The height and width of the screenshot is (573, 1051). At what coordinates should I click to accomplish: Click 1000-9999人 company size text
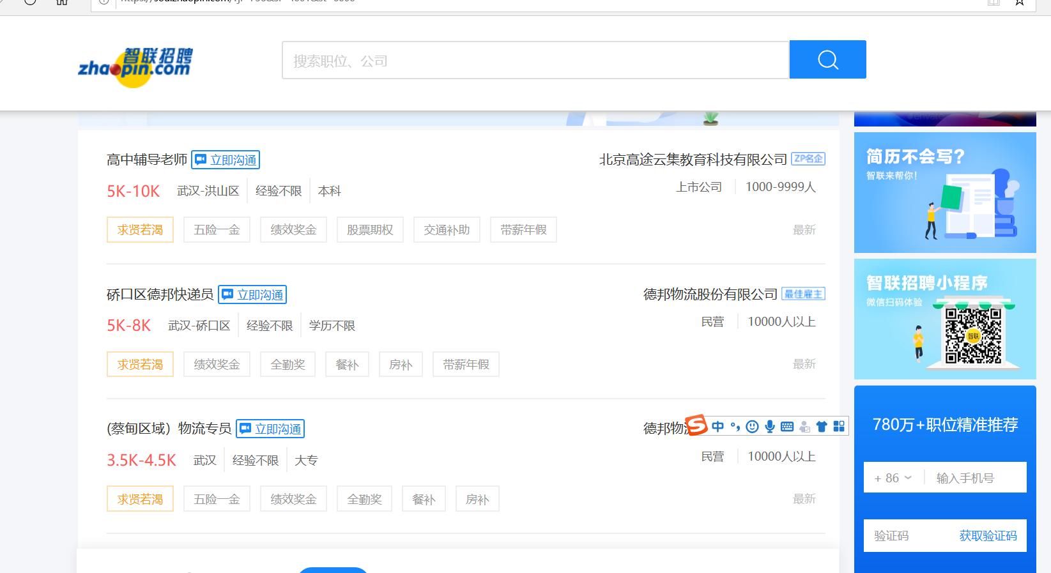tap(781, 187)
